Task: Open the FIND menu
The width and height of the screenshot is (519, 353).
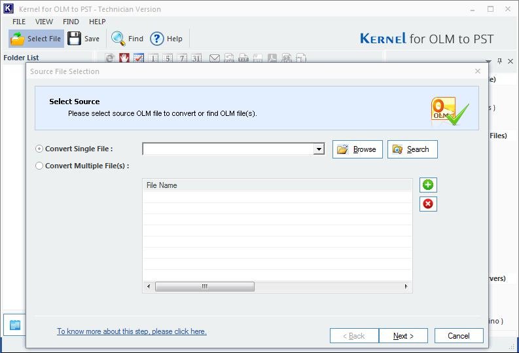Action: (71, 22)
